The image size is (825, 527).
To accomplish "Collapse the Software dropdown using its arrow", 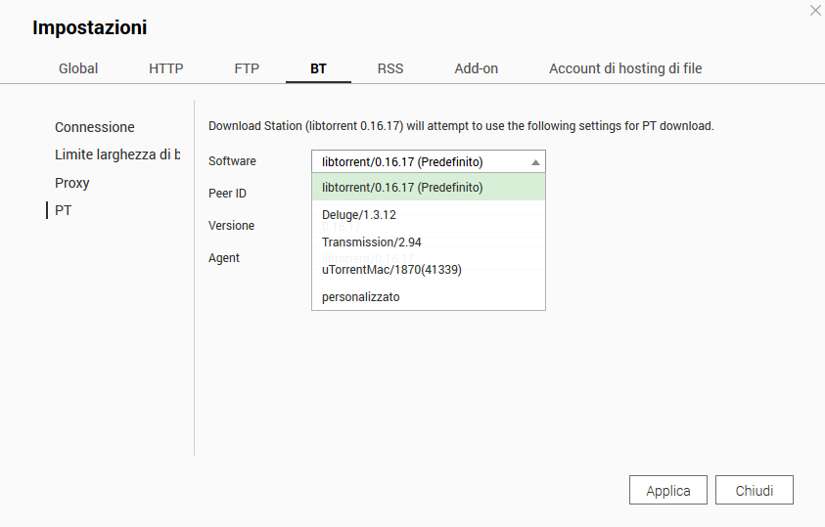I will click(535, 162).
